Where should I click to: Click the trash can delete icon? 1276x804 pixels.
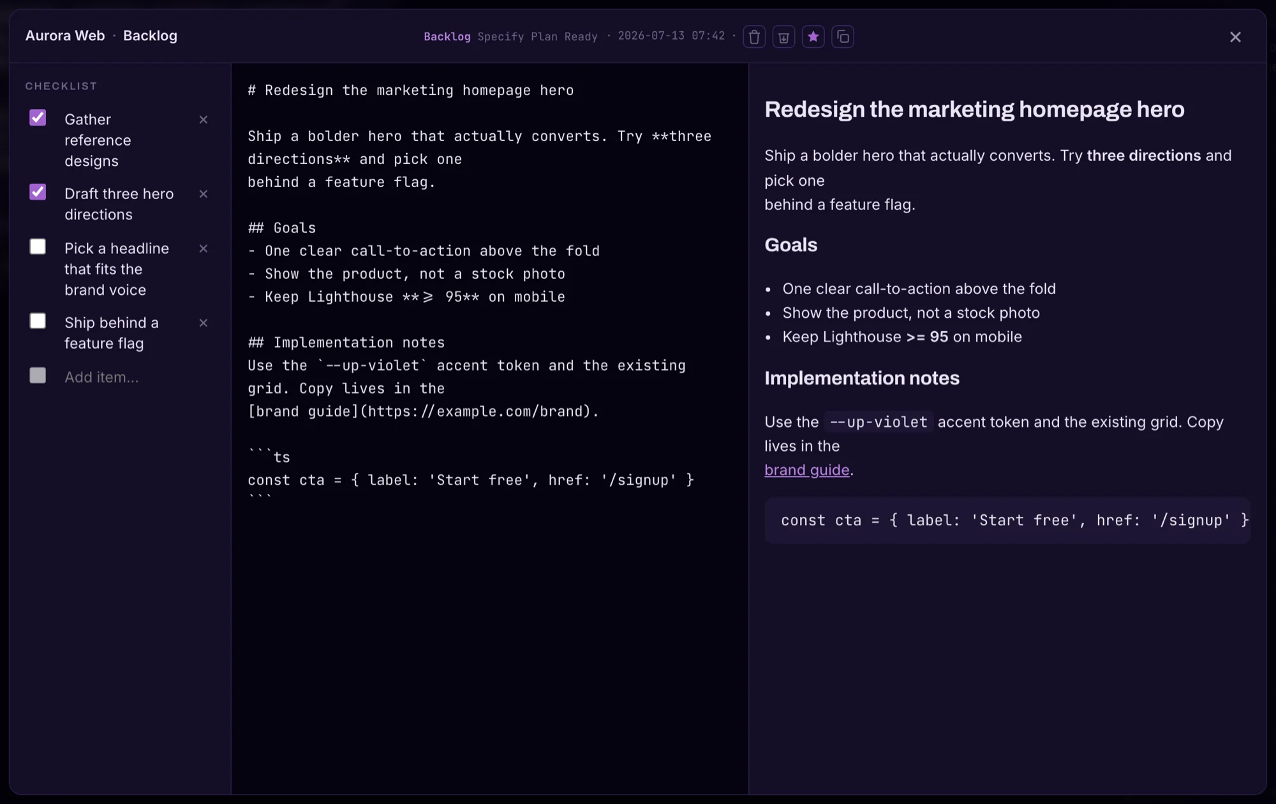pyautogui.click(x=754, y=37)
